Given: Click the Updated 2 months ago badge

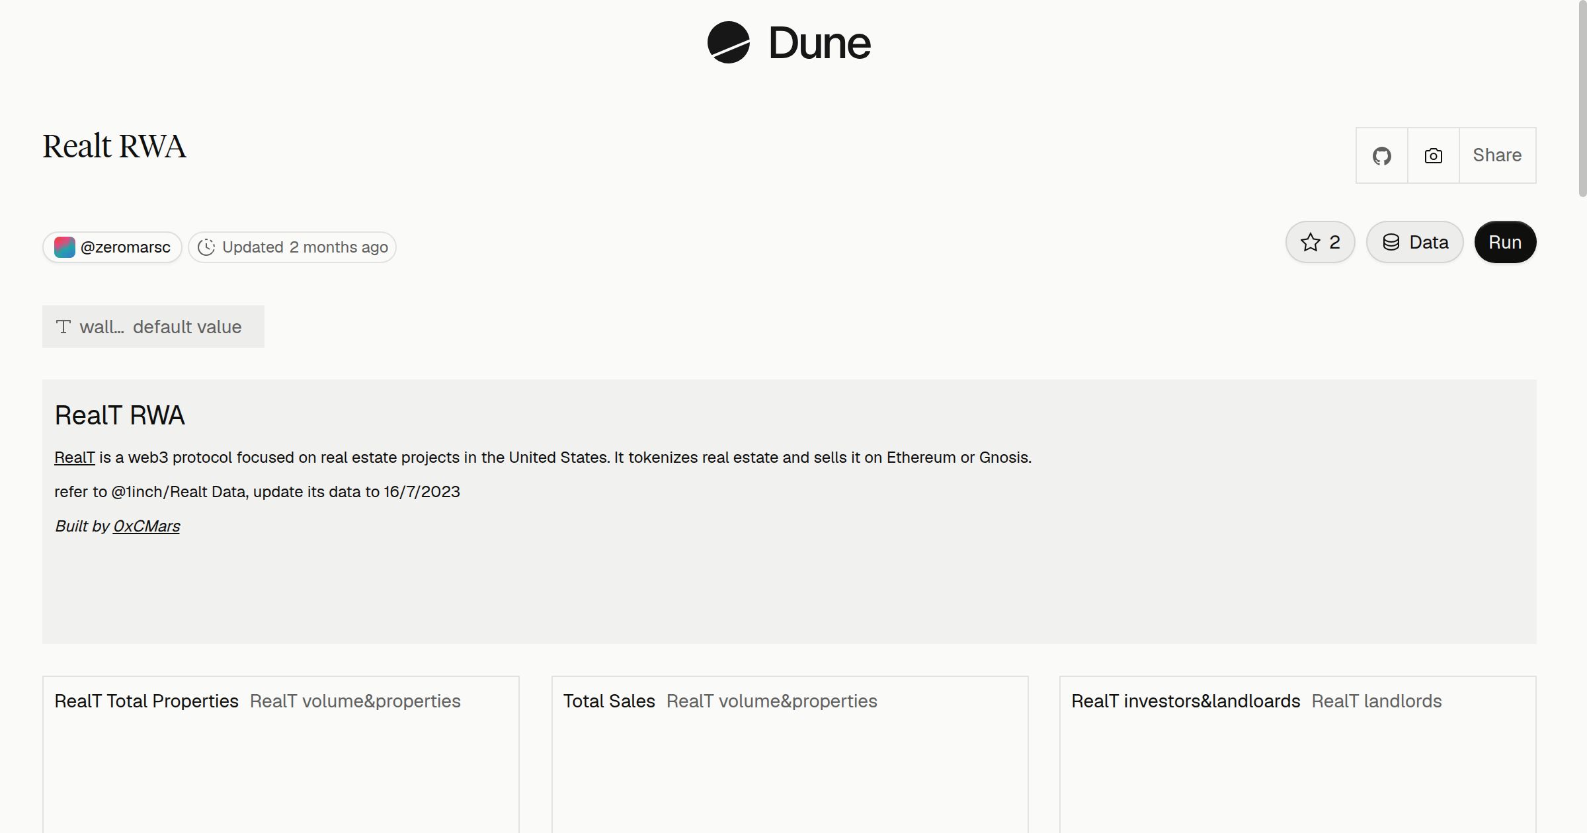Looking at the screenshot, I should pos(292,247).
